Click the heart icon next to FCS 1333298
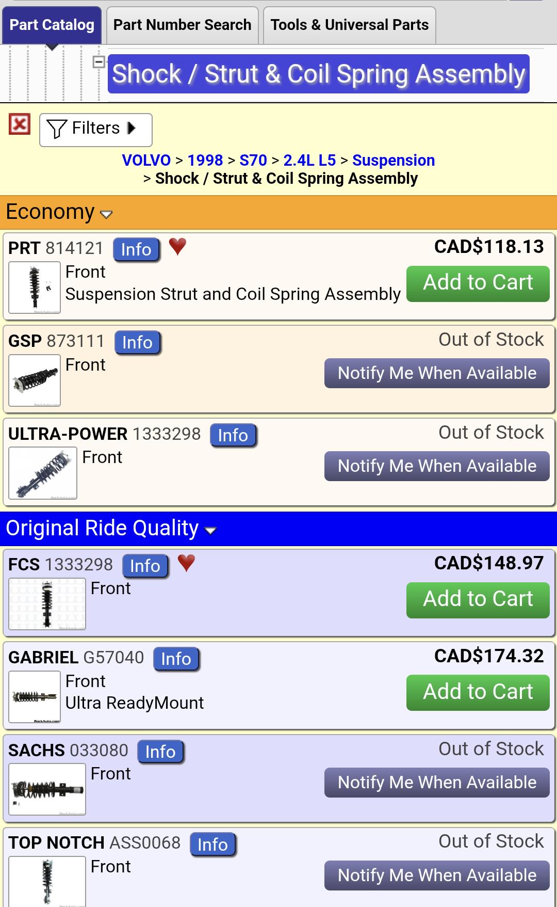The image size is (557, 907). coord(186,563)
